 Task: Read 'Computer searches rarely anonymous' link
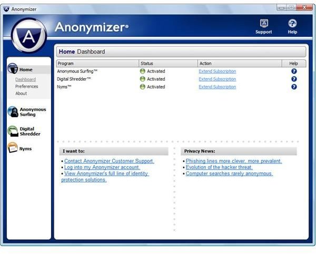(229, 173)
